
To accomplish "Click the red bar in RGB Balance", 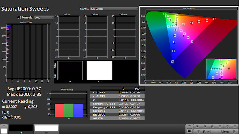I will [59, 110].
